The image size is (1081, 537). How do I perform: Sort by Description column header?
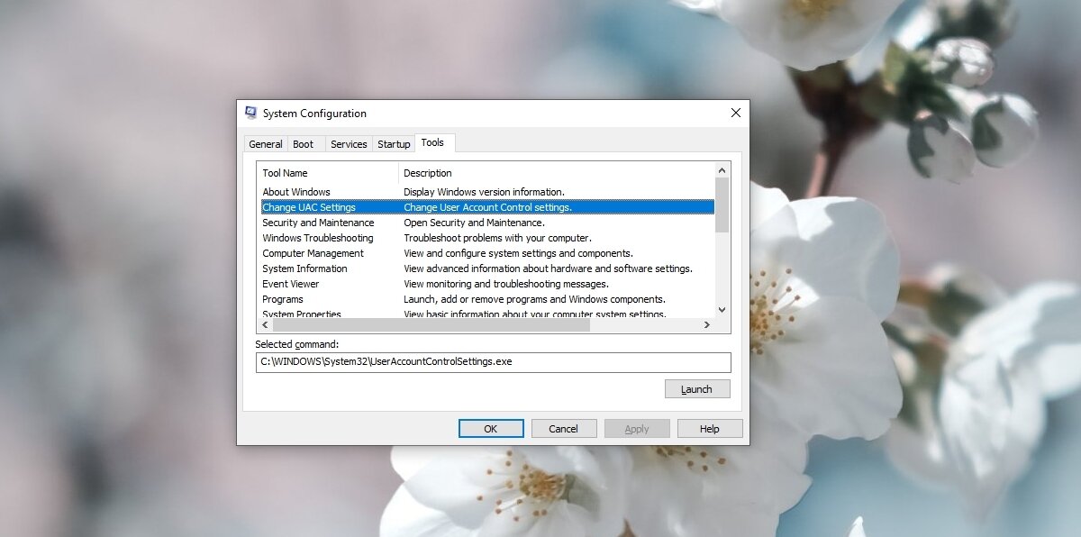[x=557, y=173]
